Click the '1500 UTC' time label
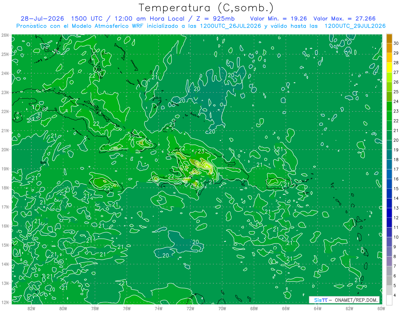The image size is (405, 313). coord(87,19)
